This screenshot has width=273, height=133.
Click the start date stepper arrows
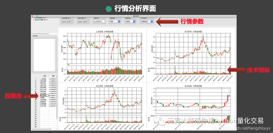[72, 21]
